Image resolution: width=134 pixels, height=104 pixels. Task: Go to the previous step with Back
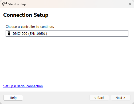99,98
